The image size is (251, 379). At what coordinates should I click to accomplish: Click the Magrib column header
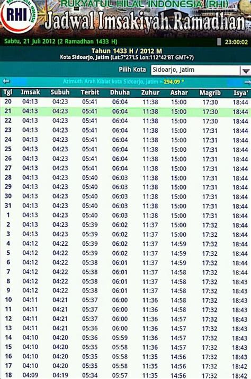pyautogui.click(x=210, y=93)
